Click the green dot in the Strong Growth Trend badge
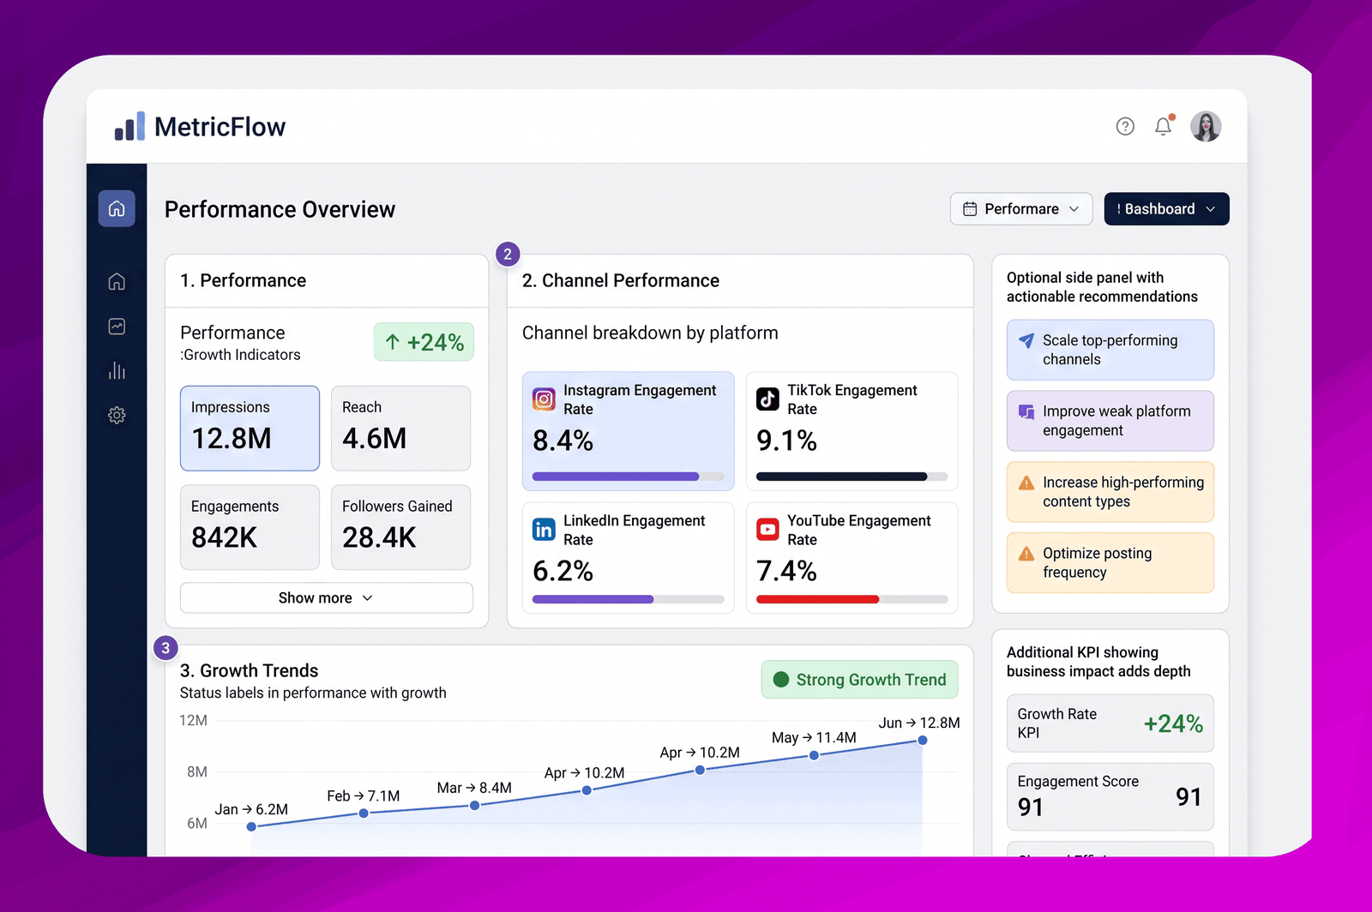The image size is (1372, 912). pos(781,680)
